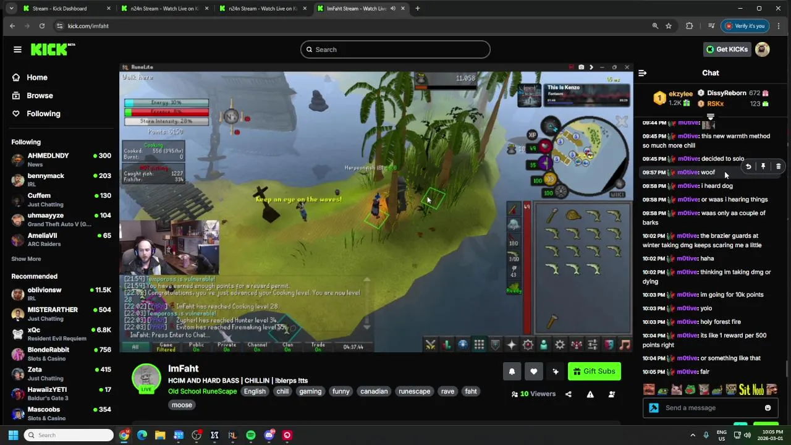Expand Following list with Show More
Viewport: 791px width, 445px height.
(26, 259)
